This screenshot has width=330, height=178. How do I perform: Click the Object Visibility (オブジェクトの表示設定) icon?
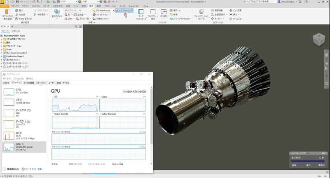tap(7, 12)
